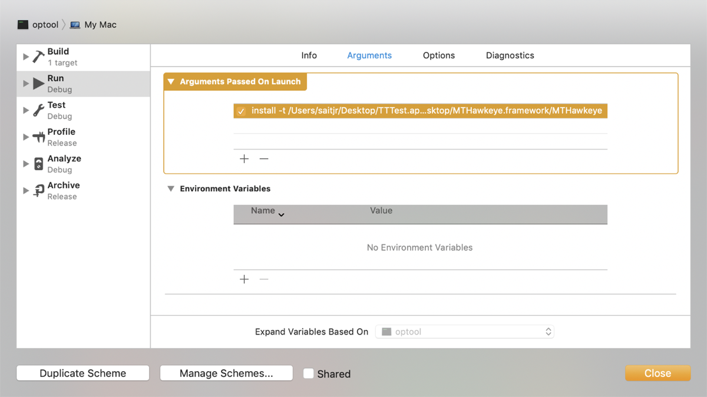The image size is (707, 397).
Task: Select the Archive action icon
Action: 38,190
